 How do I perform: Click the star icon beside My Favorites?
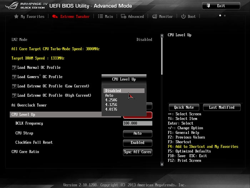pyautogui.click(x=16, y=16)
